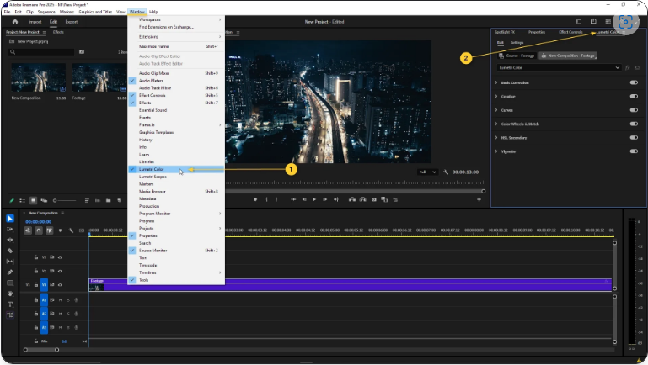
Task: Select the Razor tool
Action: click(x=10, y=251)
